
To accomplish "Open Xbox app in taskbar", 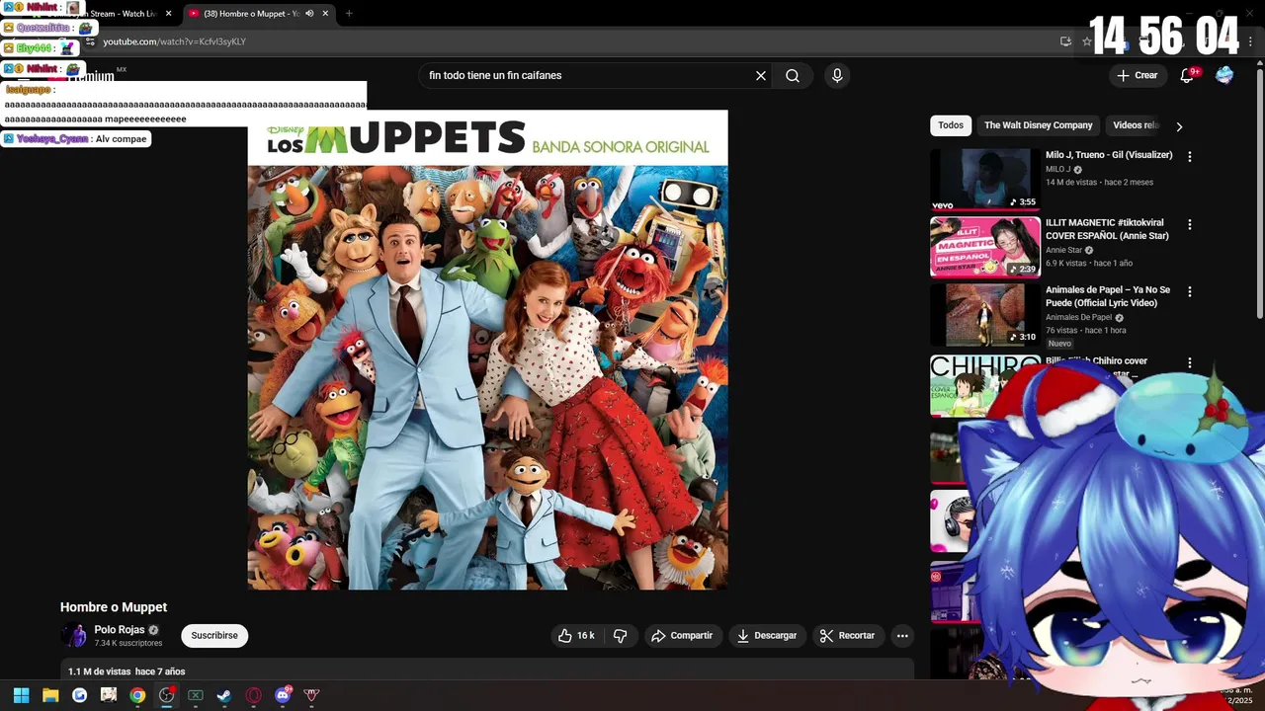I will pos(196,695).
